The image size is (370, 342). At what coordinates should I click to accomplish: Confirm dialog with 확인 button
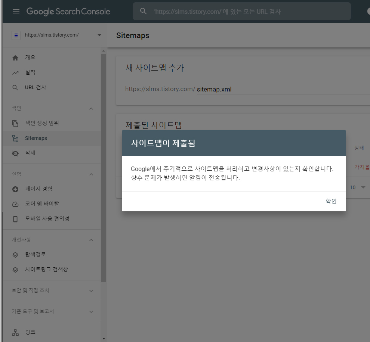[x=331, y=201]
